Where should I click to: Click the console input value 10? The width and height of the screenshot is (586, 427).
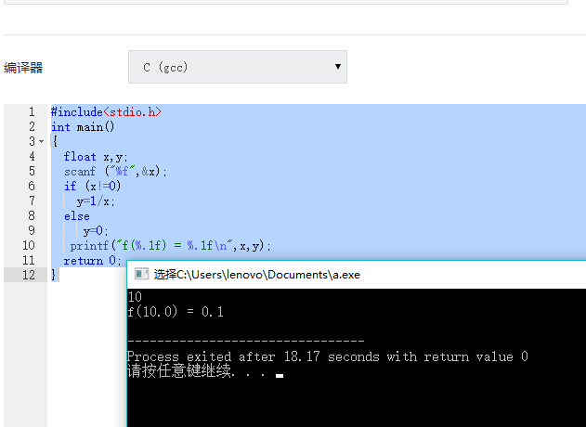(x=135, y=297)
